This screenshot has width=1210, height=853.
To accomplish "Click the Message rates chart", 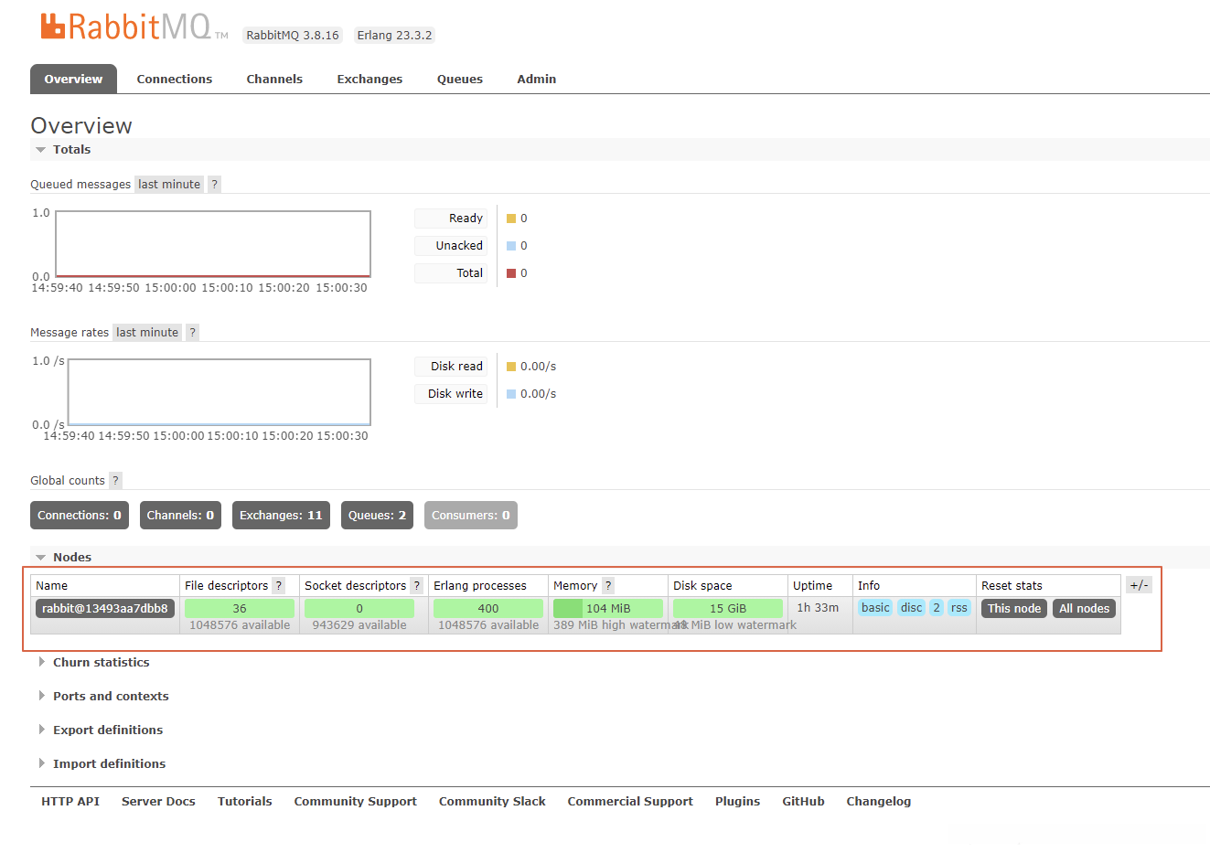I will (220, 392).
